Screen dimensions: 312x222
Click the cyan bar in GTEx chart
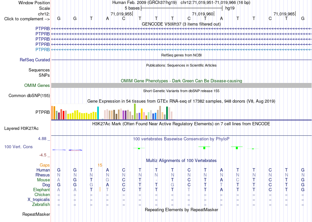click(98, 113)
